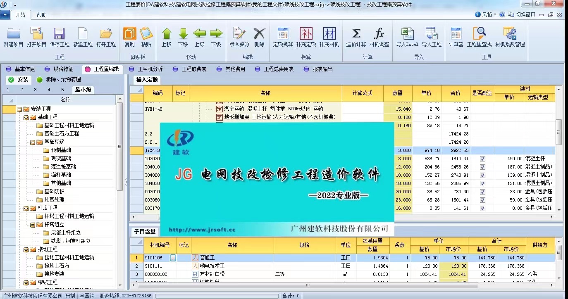
Task: Click the 打开工程 folder icon
Action: (x=106, y=37)
